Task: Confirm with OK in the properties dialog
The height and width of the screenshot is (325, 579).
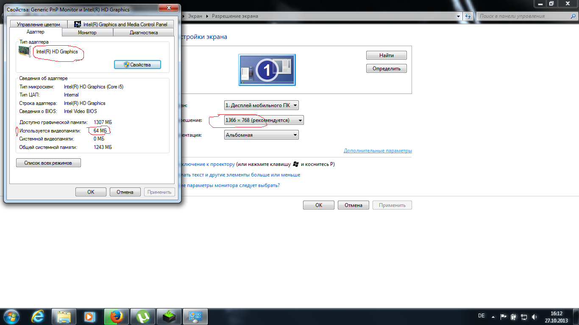Action: 91,192
